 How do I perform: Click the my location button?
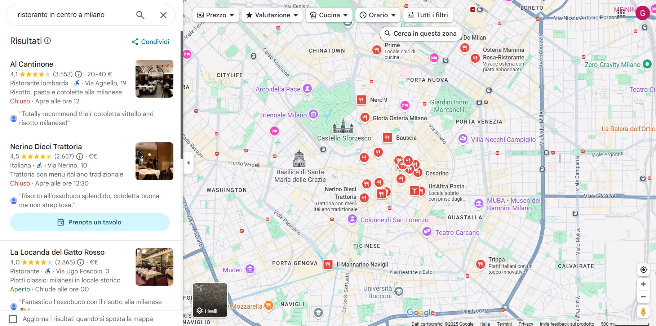click(643, 270)
